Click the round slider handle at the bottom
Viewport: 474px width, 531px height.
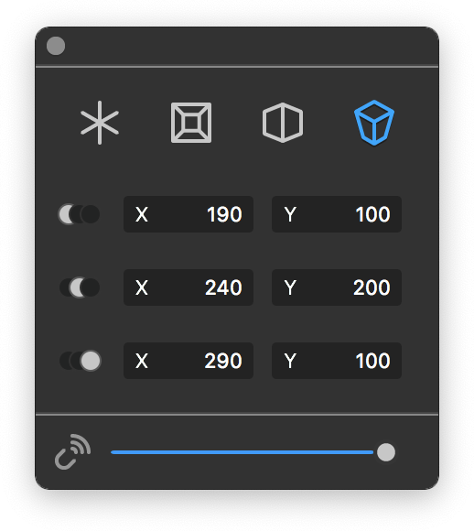386,452
